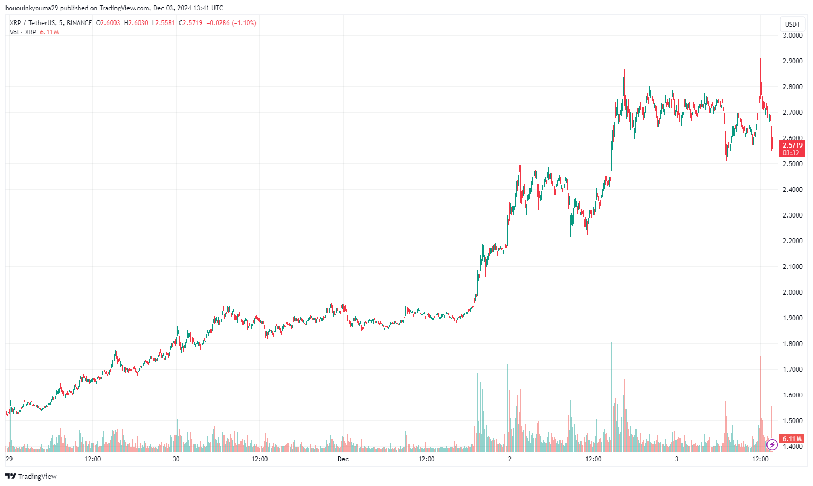Click the Vol · XRP indicator legend
Image resolution: width=813 pixels, height=486 pixels.
tap(23, 32)
